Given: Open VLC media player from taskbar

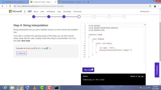Looking at the screenshot, I should pyautogui.click(x=35, y=88).
